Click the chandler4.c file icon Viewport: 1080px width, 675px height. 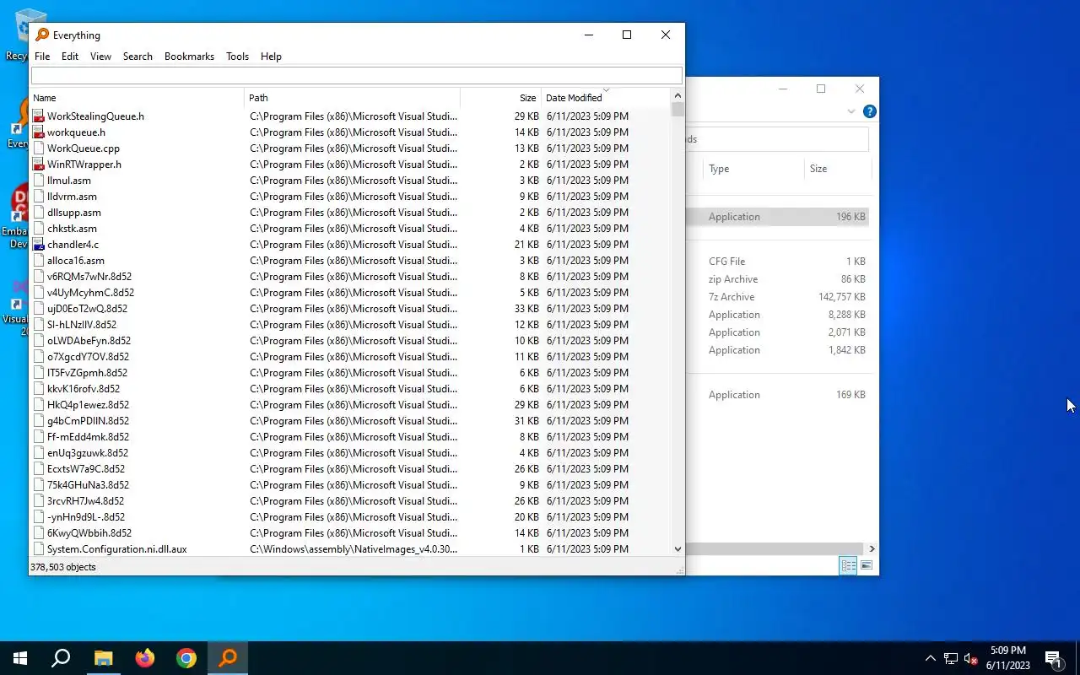39,245
